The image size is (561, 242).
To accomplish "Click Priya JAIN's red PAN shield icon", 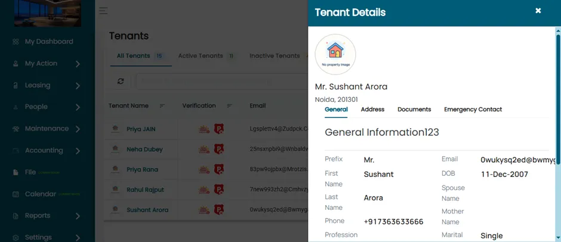I will pos(219,129).
